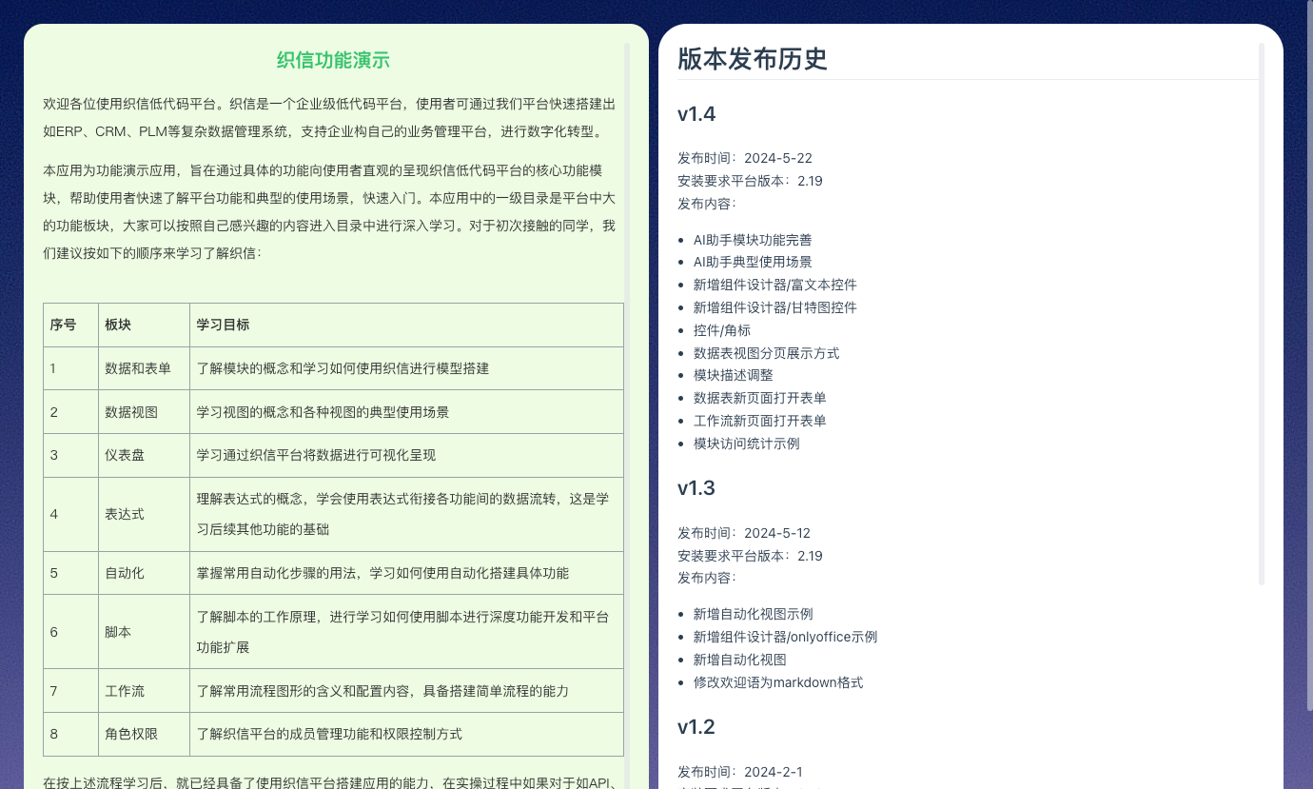The width and height of the screenshot is (1313, 789).
Task: Click the 工作流 row in the table
Action: [125, 691]
